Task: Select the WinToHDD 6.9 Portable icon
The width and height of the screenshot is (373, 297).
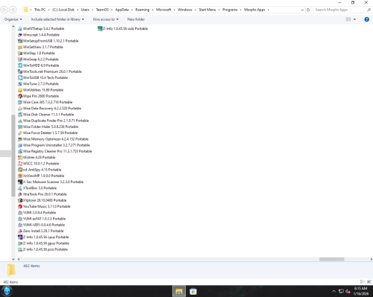Action: point(20,66)
